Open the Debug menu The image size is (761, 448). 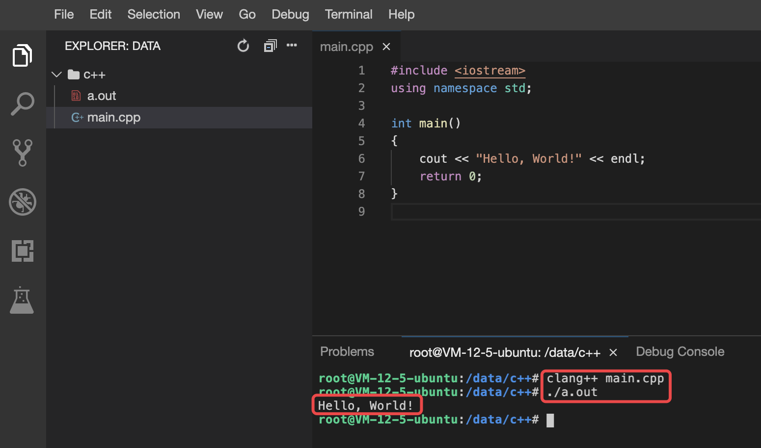[290, 14]
